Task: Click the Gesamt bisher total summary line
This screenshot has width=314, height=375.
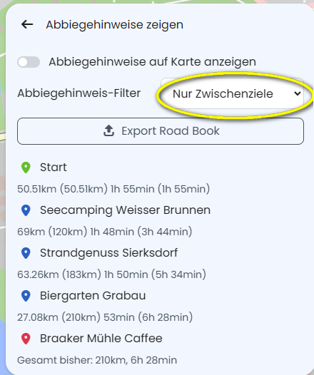Action: (x=97, y=360)
